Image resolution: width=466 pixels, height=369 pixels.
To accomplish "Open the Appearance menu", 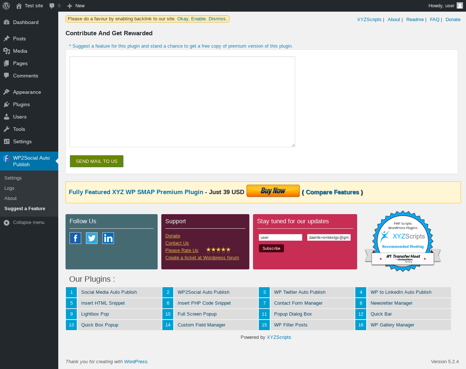I will [29, 92].
